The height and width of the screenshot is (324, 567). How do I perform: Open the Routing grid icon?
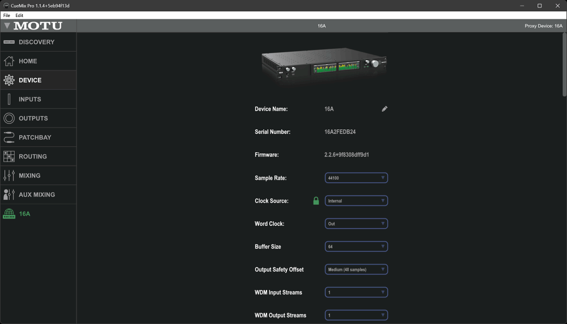tap(9, 157)
